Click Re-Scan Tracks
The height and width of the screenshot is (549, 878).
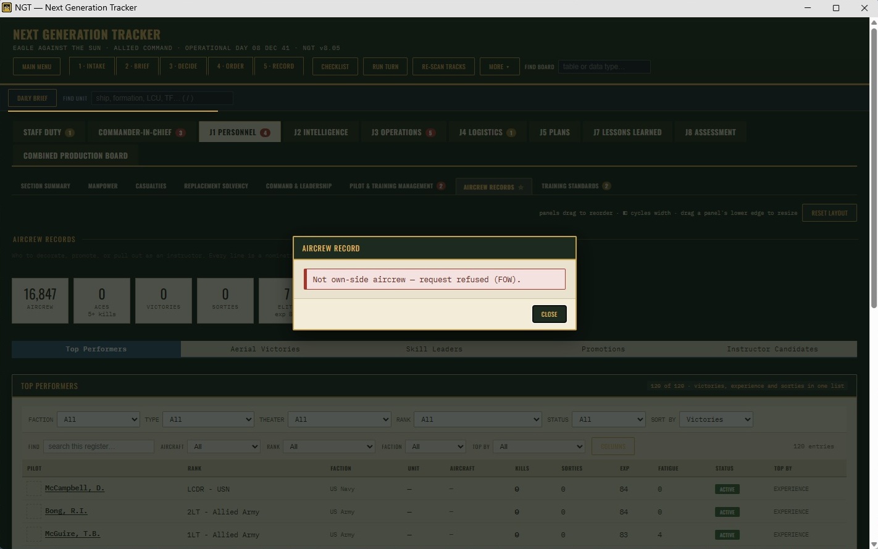[444, 67]
